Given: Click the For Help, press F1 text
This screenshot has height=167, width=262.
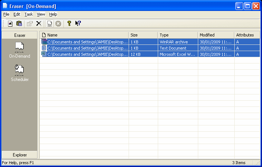Looking at the screenshot, I should (x=18, y=163).
